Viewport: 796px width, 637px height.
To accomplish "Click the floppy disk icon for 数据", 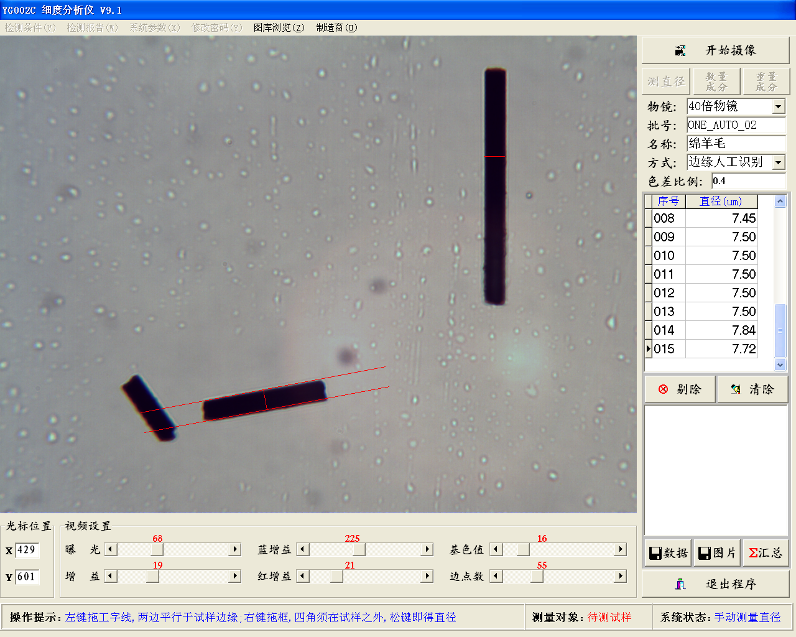I will pyautogui.click(x=655, y=553).
